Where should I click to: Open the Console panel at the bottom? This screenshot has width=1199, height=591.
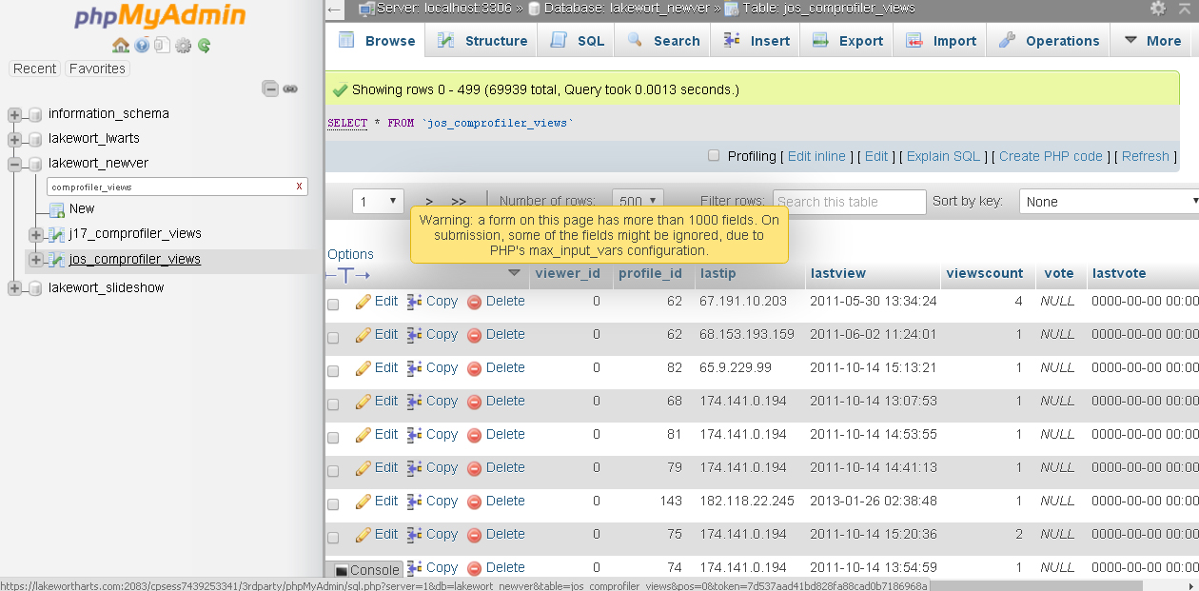coord(367,570)
